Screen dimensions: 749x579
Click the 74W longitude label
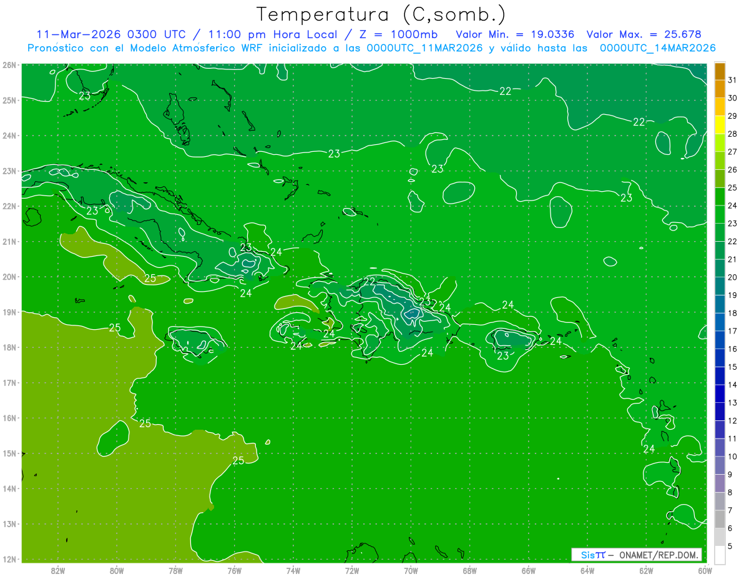pos(293,570)
